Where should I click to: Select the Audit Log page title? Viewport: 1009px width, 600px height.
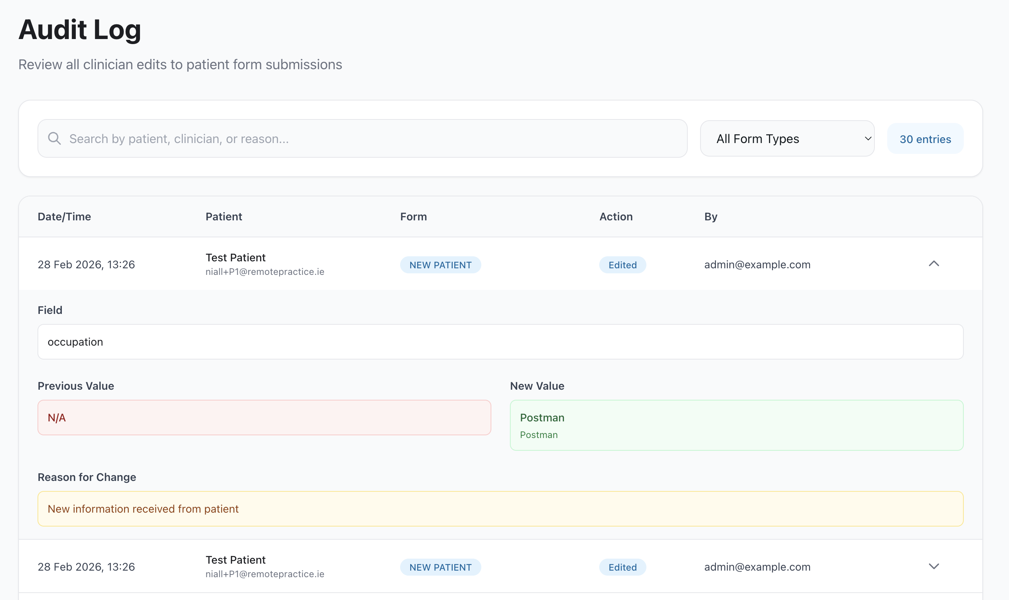click(79, 29)
